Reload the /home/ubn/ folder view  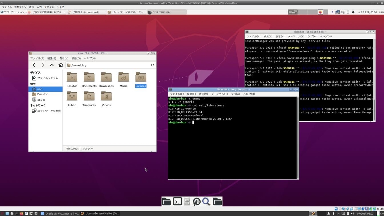153,65
